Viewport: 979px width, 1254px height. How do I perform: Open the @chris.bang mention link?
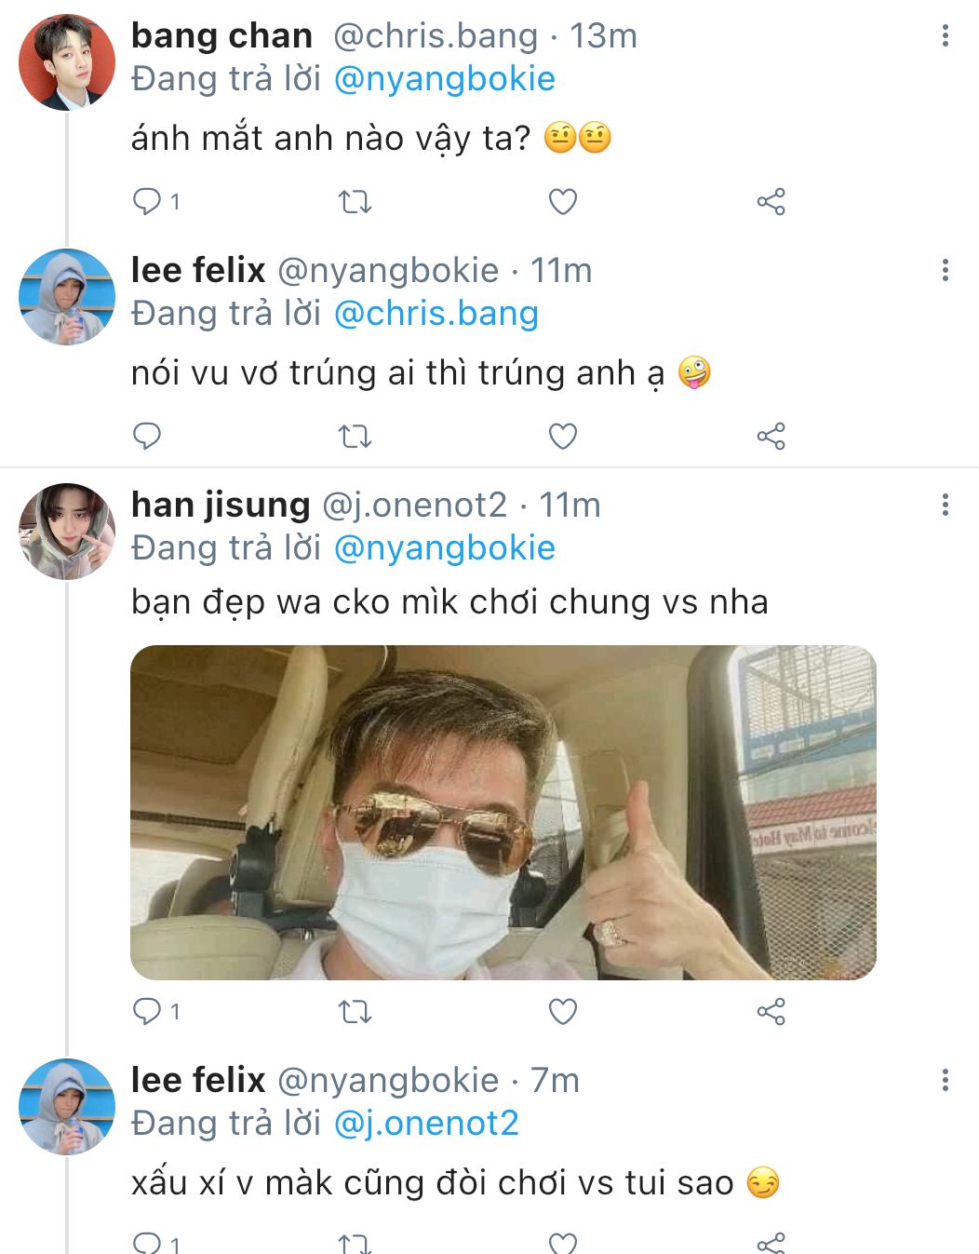pos(436,314)
